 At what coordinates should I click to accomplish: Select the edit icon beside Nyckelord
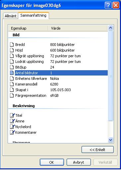point(12,127)
